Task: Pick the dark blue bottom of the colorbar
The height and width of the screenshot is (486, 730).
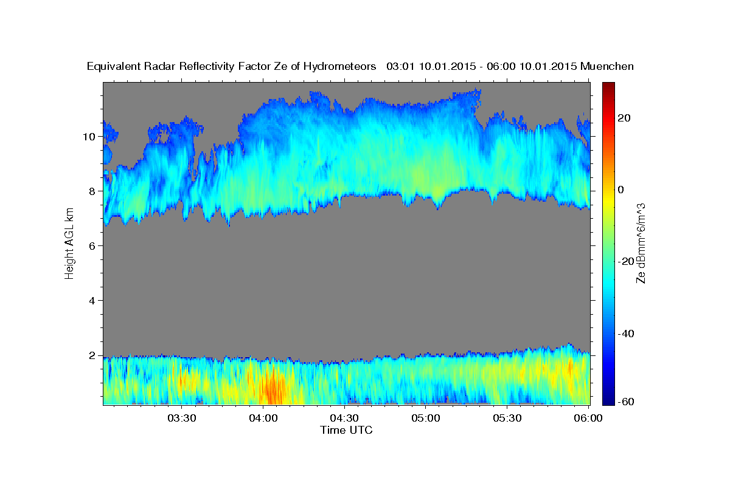Action: pos(608,400)
